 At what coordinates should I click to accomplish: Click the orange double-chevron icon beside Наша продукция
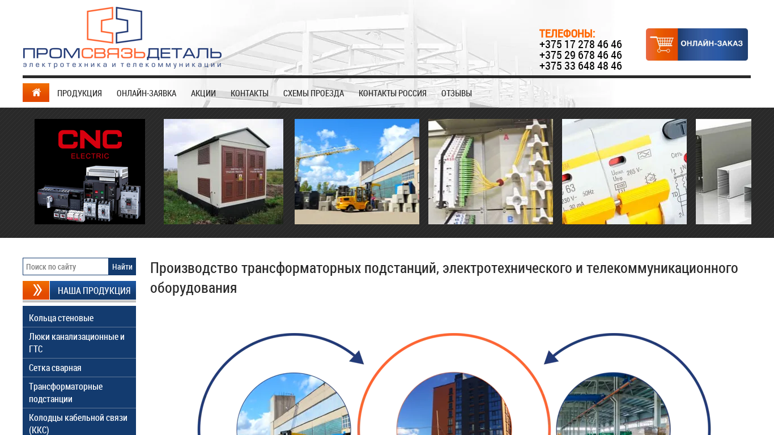(x=36, y=290)
